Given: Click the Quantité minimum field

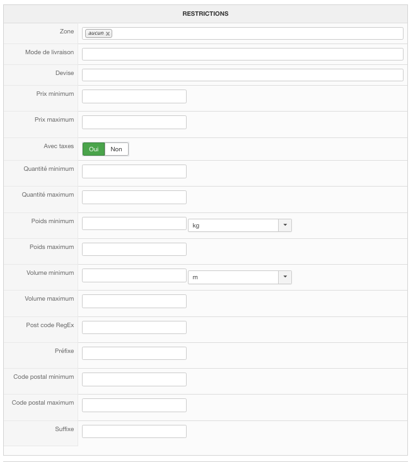Looking at the screenshot, I should (134, 171).
